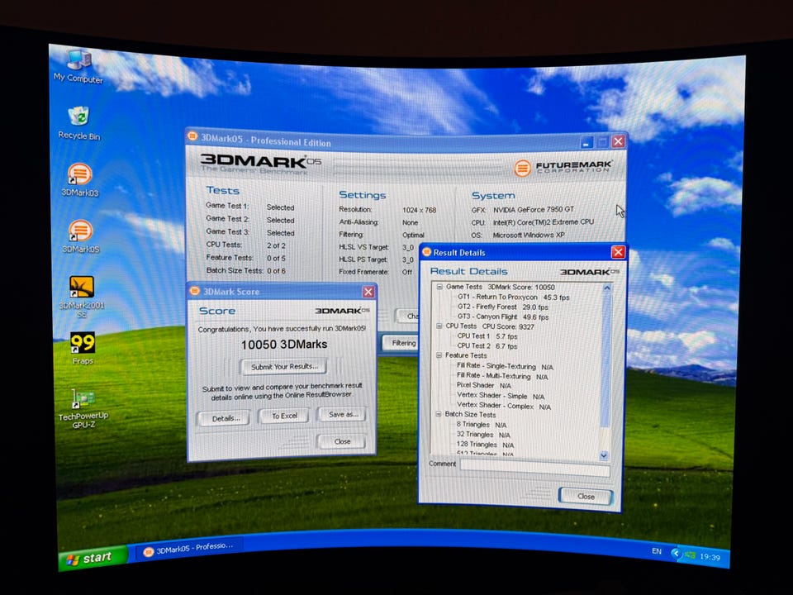Minimize the 3DMark05 Professional Edition window

click(x=586, y=143)
